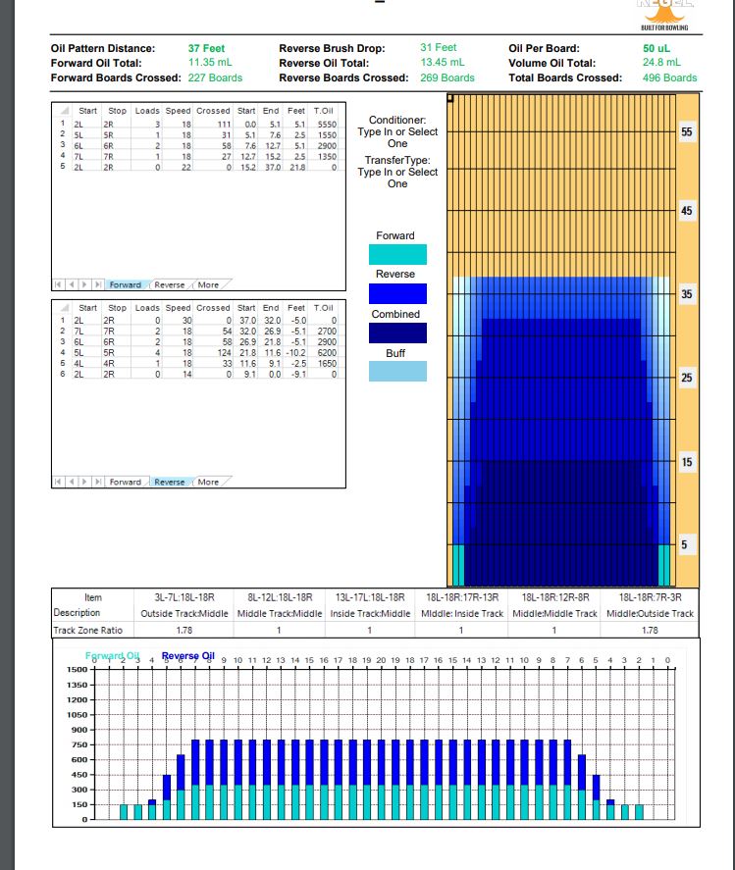Click the '496 Boards' total crossed value
Viewport: 735px width, 870px height.
670,77
